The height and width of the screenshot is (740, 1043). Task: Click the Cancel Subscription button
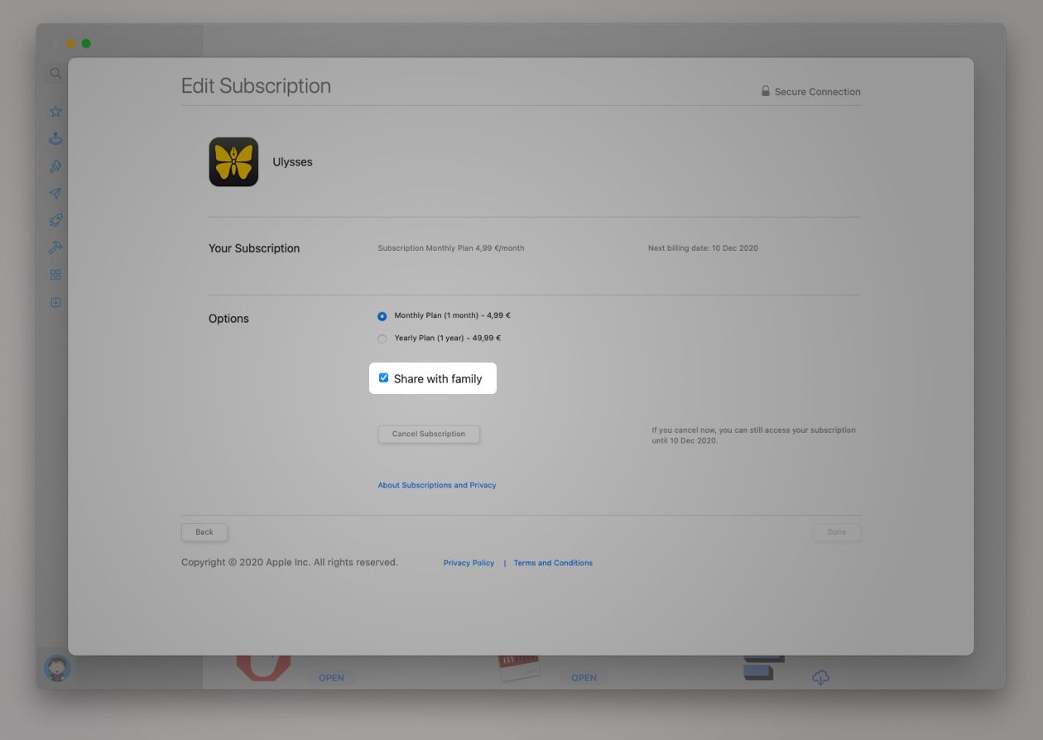coord(429,434)
